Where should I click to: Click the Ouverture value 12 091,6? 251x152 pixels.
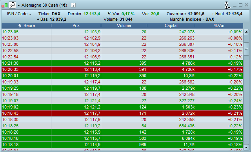tap(196, 14)
